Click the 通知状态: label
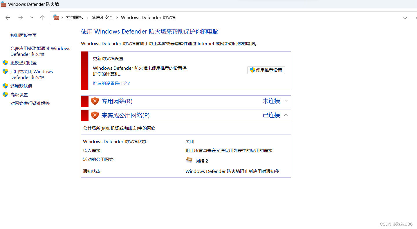Image resolution: width=417 pixels, height=229 pixels. pyautogui.click(x=92, y=171)
